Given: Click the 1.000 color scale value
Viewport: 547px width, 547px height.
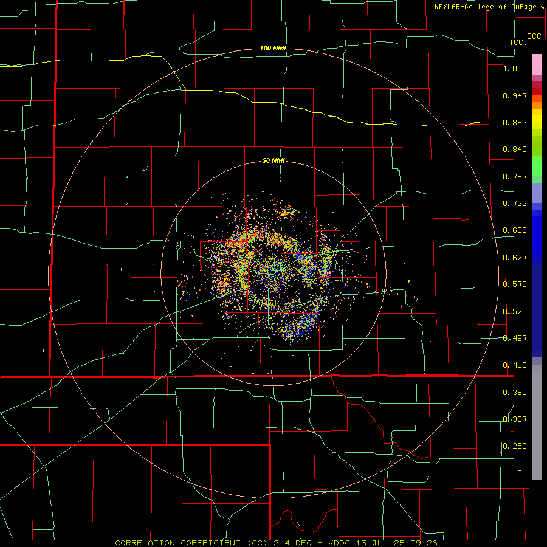Looking at the screenshot, I should [515, 68].
